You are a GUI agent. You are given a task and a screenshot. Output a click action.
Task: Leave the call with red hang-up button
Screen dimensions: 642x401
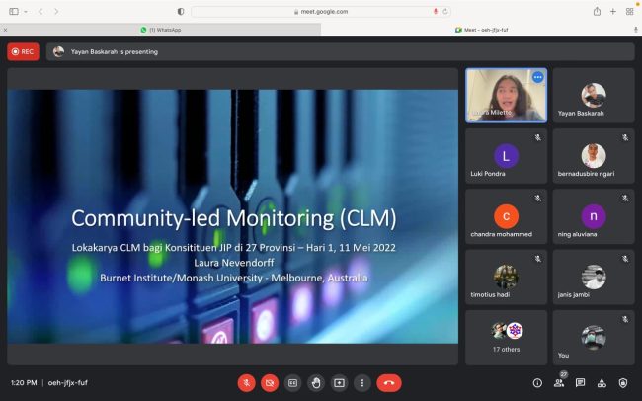tap(389, 382)
